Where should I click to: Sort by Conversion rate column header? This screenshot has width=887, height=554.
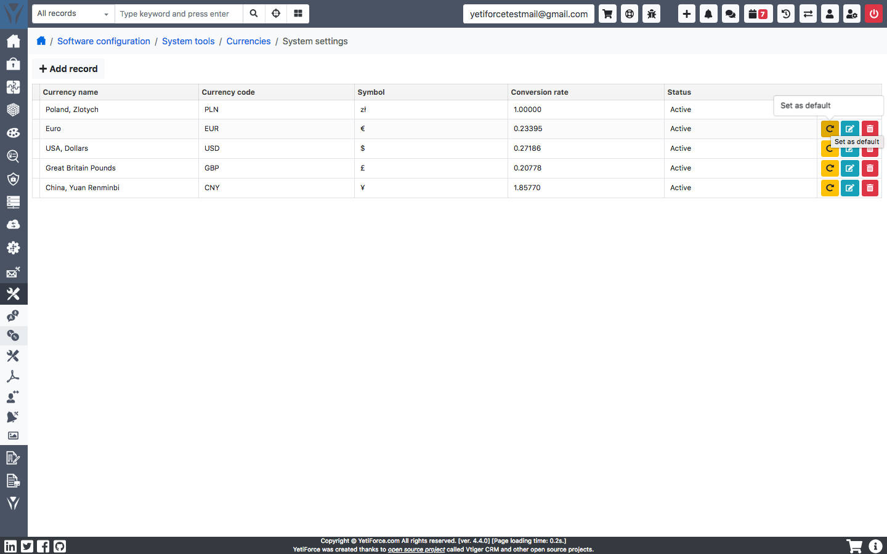coord(540,92)
